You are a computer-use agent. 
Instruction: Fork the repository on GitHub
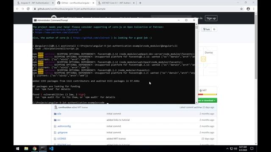tap(207, 29)
